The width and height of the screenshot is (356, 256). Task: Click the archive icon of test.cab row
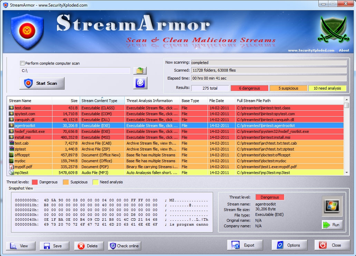click(x=11, y=143)
